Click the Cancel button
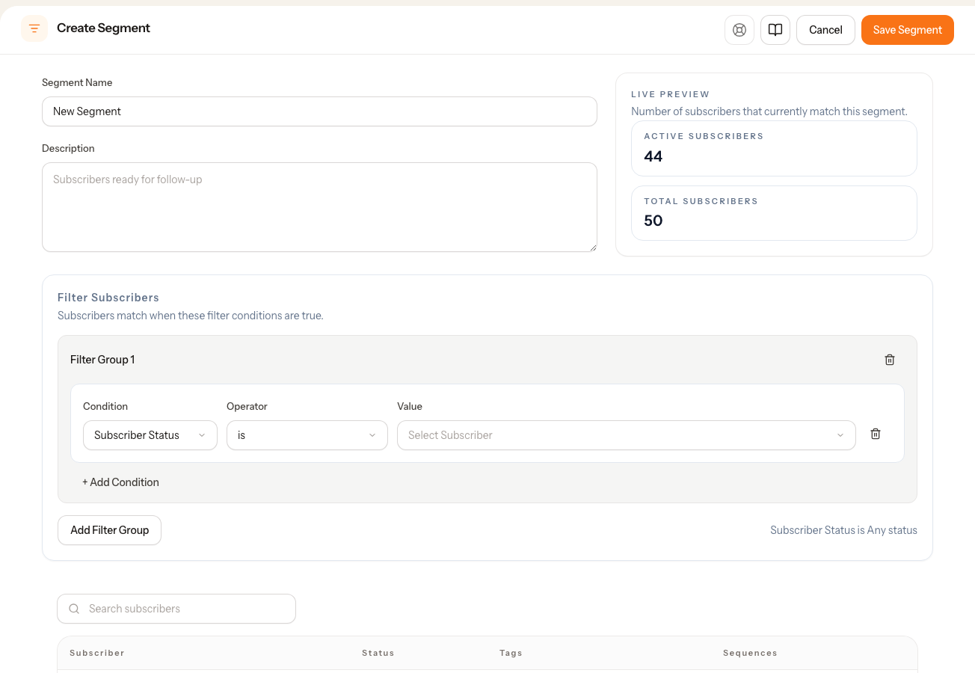The image size is (975, 673). pos(825,30)
